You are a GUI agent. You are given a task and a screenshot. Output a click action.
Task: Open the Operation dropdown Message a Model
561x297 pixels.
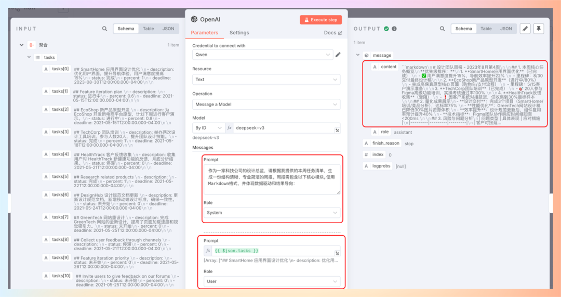pos(266,104)
